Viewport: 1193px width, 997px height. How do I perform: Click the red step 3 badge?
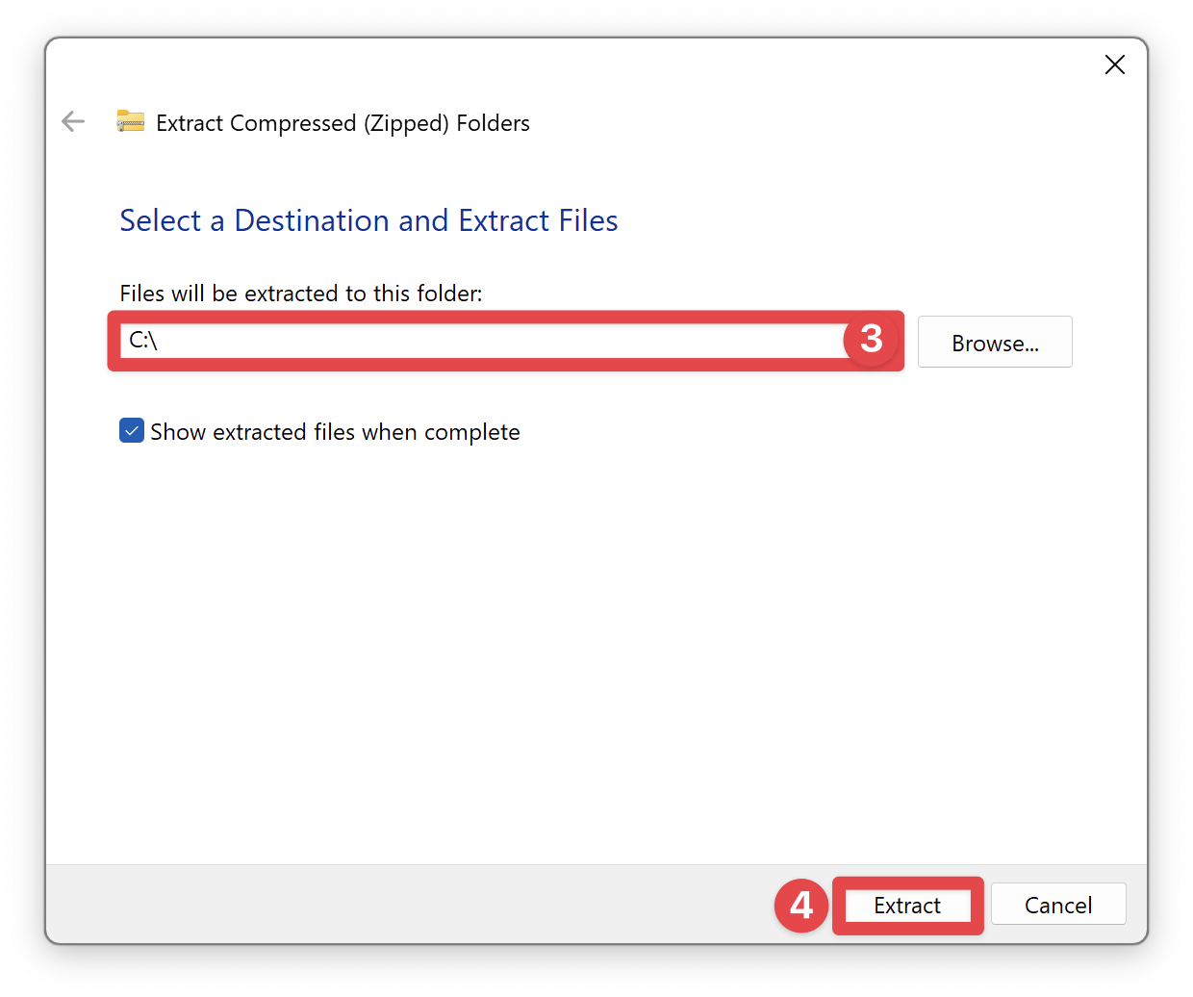(x=871, y=339)
